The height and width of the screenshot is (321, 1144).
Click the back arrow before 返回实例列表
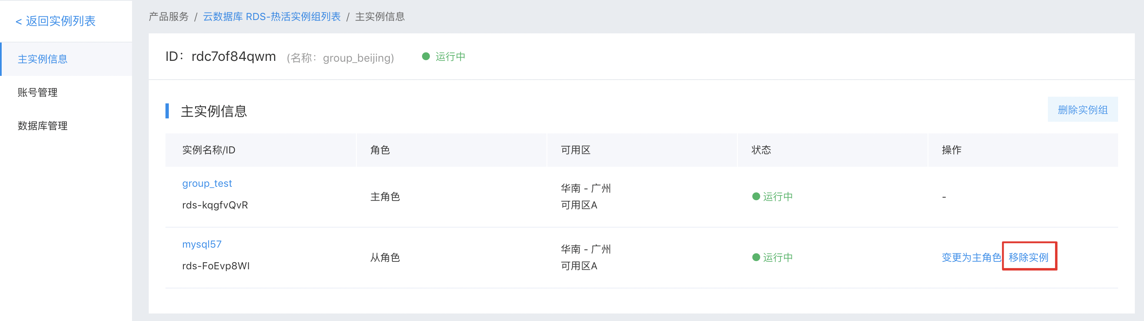pos(18,22)
